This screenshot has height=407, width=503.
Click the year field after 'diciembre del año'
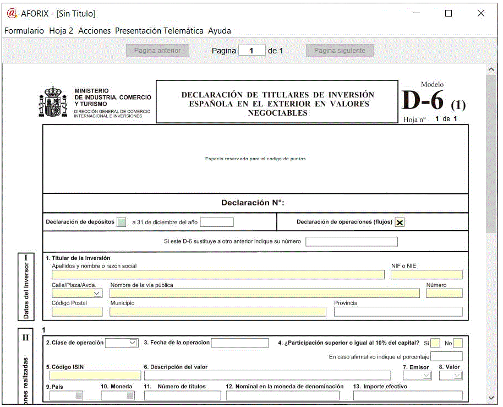[217, 222]
